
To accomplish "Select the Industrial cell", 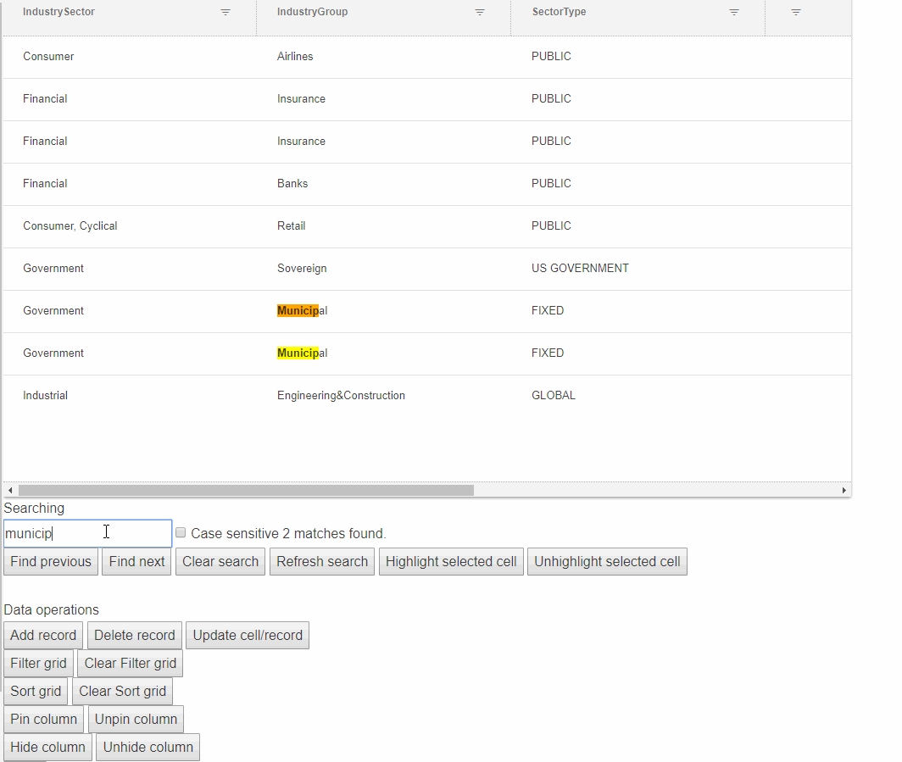I will click(130, 396).
